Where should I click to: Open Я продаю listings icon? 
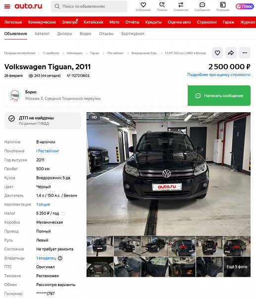point(223,5)
